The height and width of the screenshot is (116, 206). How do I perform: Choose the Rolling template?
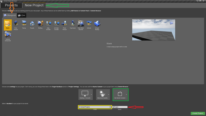coord(40,24)
